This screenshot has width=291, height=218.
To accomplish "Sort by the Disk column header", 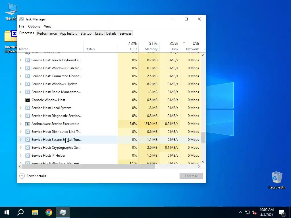I will 170,46.
